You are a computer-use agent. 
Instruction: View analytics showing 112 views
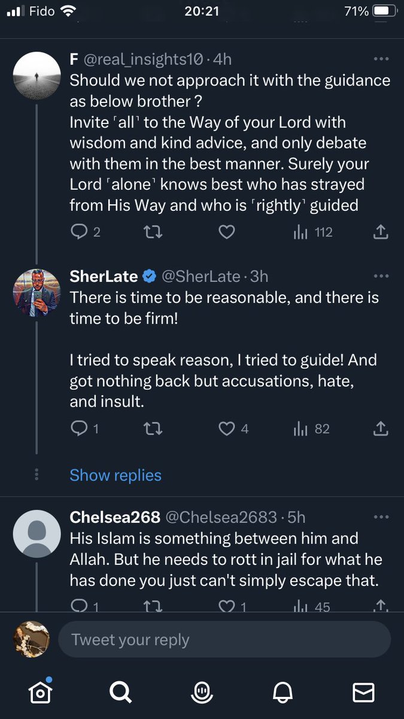pos(312,232)
